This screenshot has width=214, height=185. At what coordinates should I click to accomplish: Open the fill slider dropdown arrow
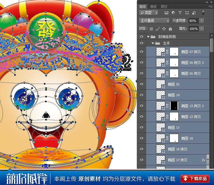201,29
